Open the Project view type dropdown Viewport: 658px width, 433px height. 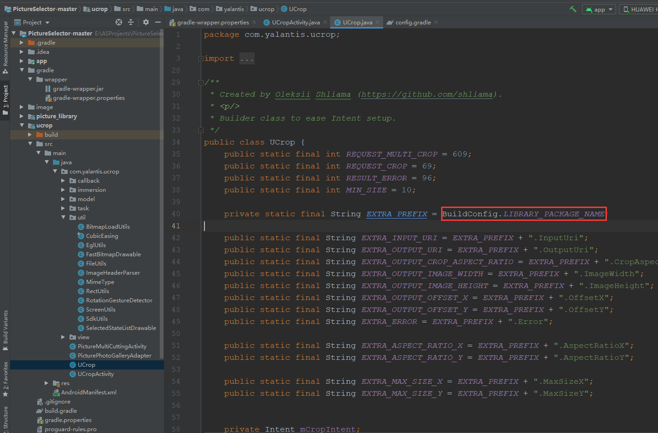pos(32,22)
